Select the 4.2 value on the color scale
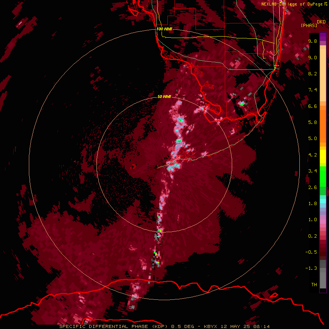This screenshot has width=329, height=329. coord(313,155)
